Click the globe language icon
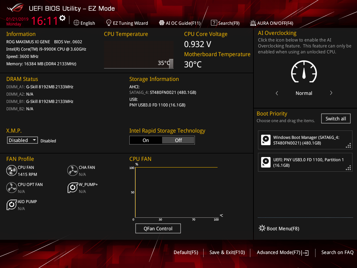Image resolution: width=357 pixels, height=268 pixels. tap(76, 23)
